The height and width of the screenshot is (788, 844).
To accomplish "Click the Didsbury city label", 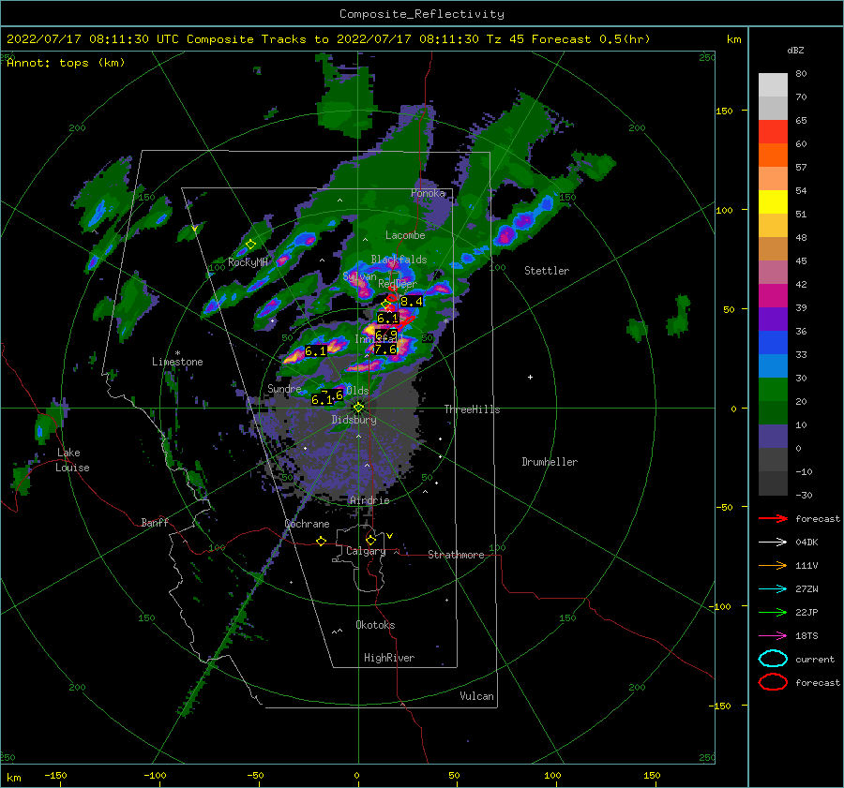I will (354, 420).
